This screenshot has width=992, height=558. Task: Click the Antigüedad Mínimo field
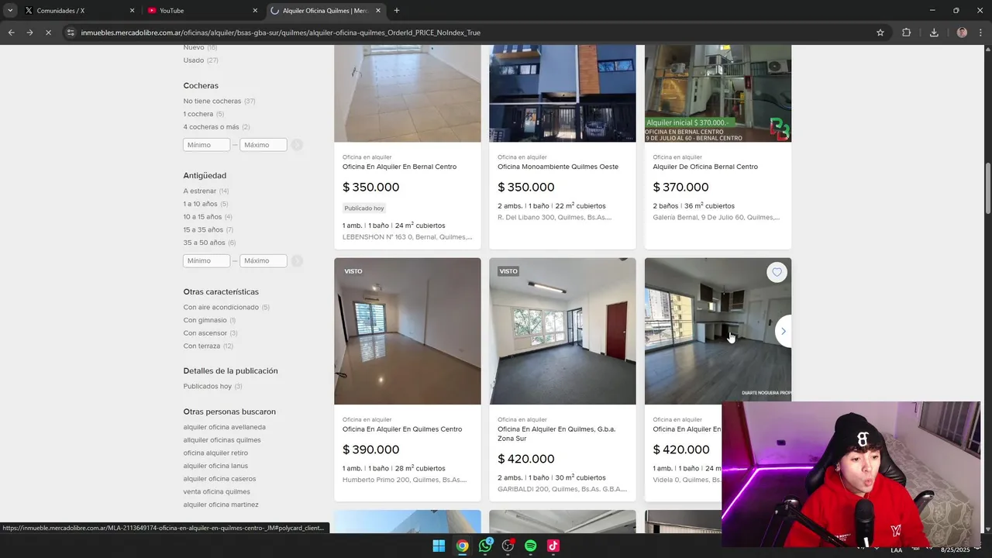207,261
